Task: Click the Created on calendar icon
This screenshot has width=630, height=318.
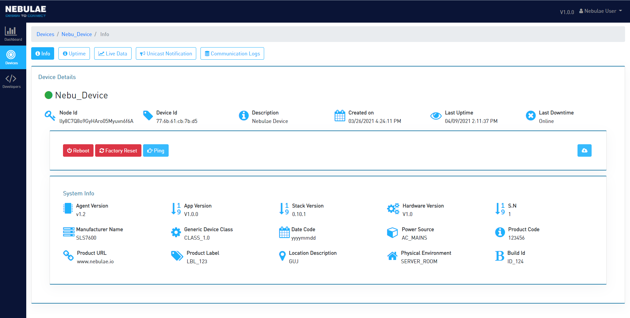Action: click(x=340, y=115)
